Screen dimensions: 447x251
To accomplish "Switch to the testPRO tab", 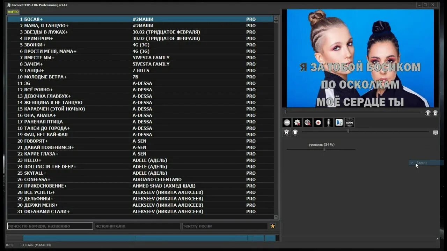I will tap(13, 12).
